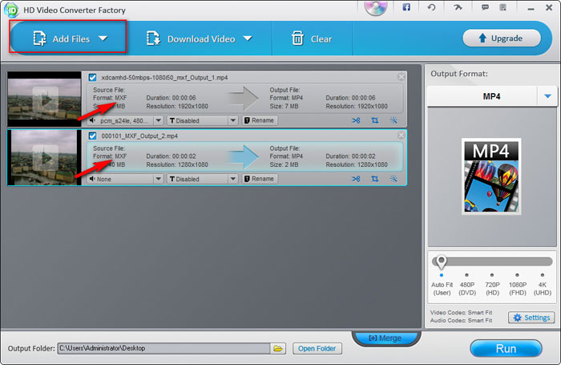Uncheck xdcamhd-50mbps-1080i50 file checkbox
Screen dimensions: 561x365
point(92,77)
